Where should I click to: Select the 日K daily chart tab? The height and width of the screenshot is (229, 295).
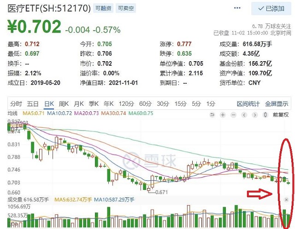click(49, 103)
